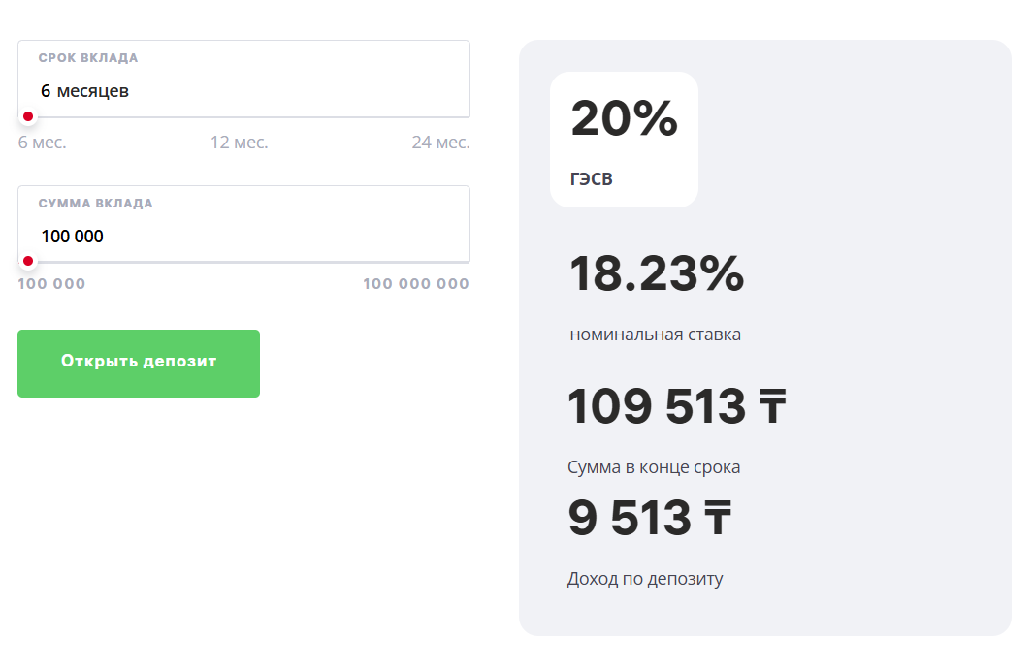
Task: Click the ГЭСВ caption under 20%
Action: (x=591, y=179)
